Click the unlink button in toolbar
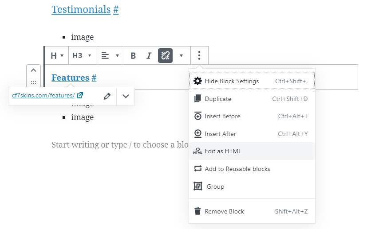The image size is (367, 229). click(165, 56)
